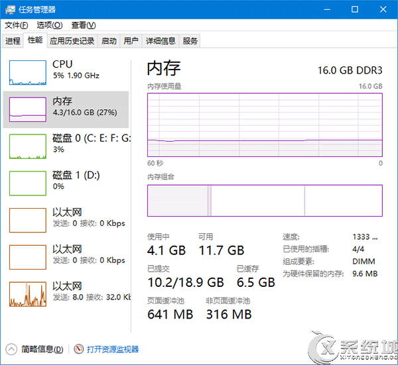Select the active 以太网 graph with traffic
The height and width of the screenshot is (365, 398).
pos(28,294)
